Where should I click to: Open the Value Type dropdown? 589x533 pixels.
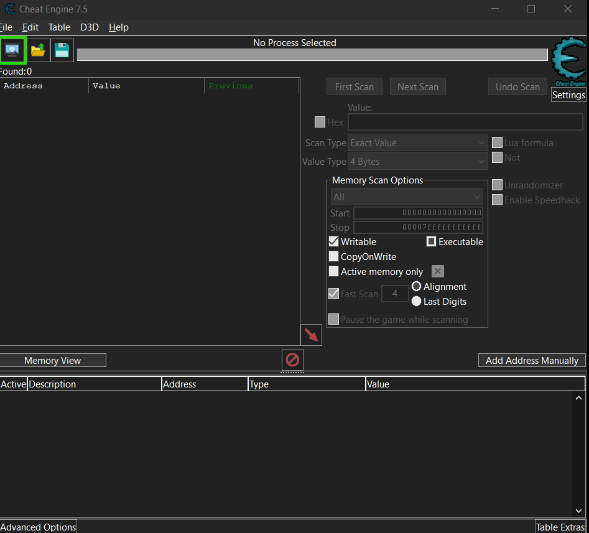click(418, 162)
